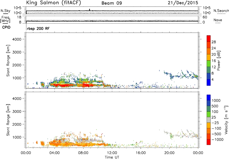Click the date '21/Dec/2015'
This screenshot has height=159, width=229.
click(x=183, y=3)
